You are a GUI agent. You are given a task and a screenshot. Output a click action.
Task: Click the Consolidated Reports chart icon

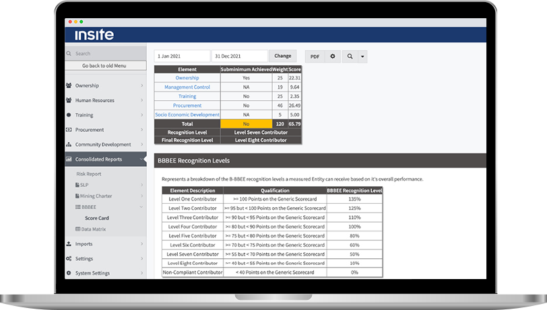coord(69,159)
